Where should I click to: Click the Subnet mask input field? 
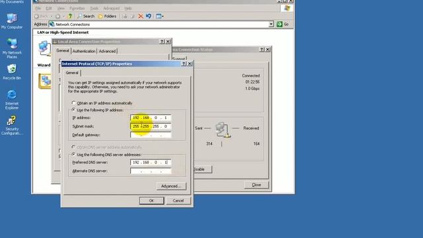pos(151,126)
